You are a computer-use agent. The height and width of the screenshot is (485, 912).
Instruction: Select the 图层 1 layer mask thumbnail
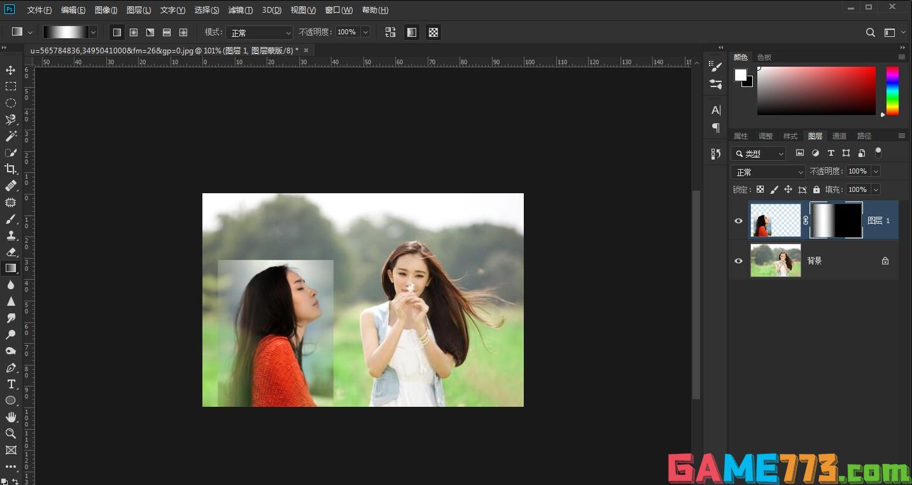pyautogui.click(x=836, y=221)
